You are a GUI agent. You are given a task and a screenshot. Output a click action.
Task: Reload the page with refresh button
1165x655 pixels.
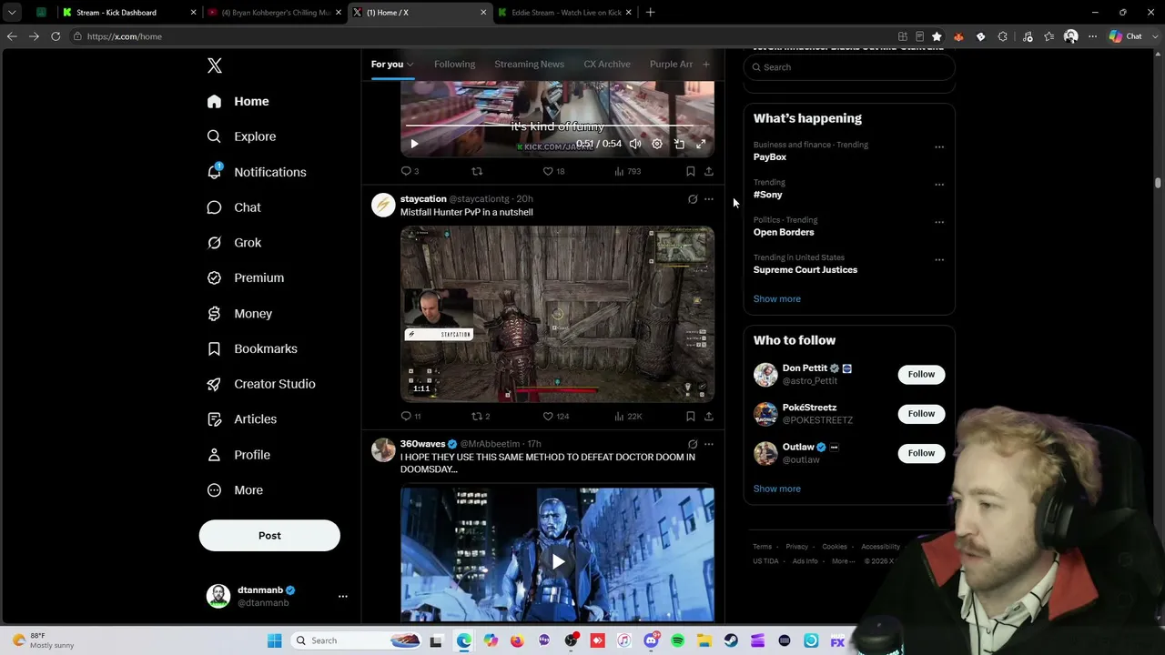click(56, 36)
